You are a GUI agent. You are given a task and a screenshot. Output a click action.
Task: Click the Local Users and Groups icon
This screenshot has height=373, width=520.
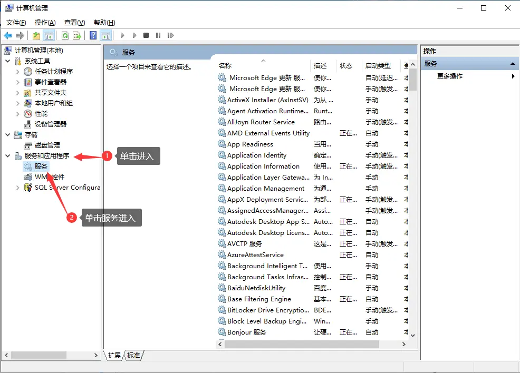coord(28,103)
